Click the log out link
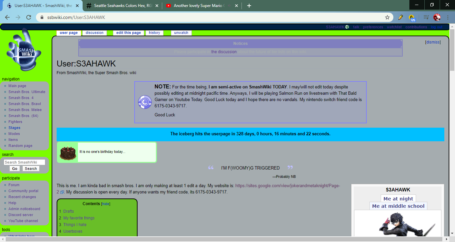455x242 pixels. [436, 27]
